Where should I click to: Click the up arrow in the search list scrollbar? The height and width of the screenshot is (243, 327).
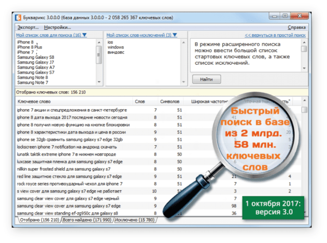[99, 42]
